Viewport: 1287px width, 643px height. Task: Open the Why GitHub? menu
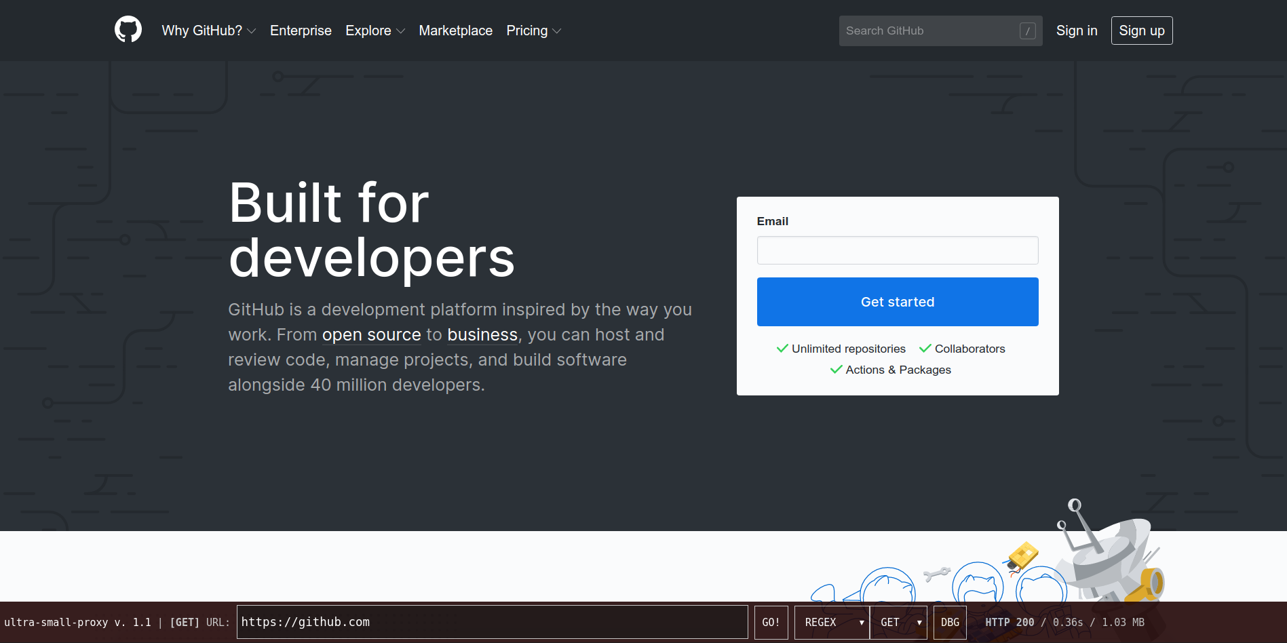point(209,31)
